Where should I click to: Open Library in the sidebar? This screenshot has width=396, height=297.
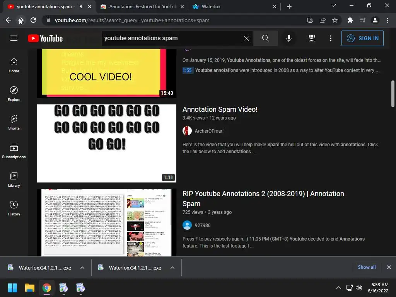(14, 179)
